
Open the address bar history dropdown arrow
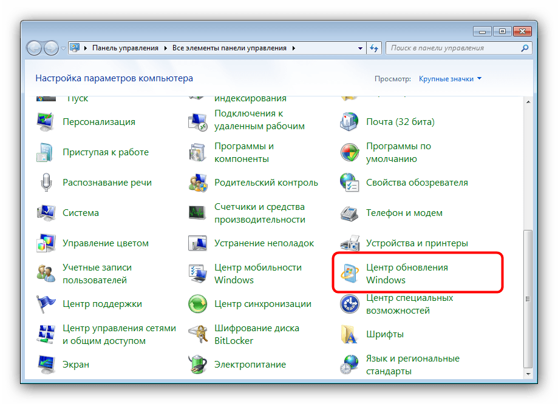359,48
